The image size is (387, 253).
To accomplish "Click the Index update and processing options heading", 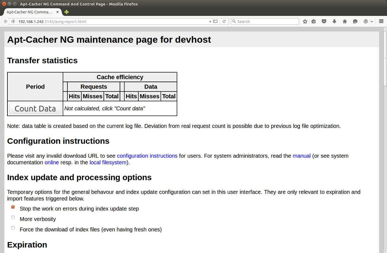I will pyautogui.click(x=79, y=178).
